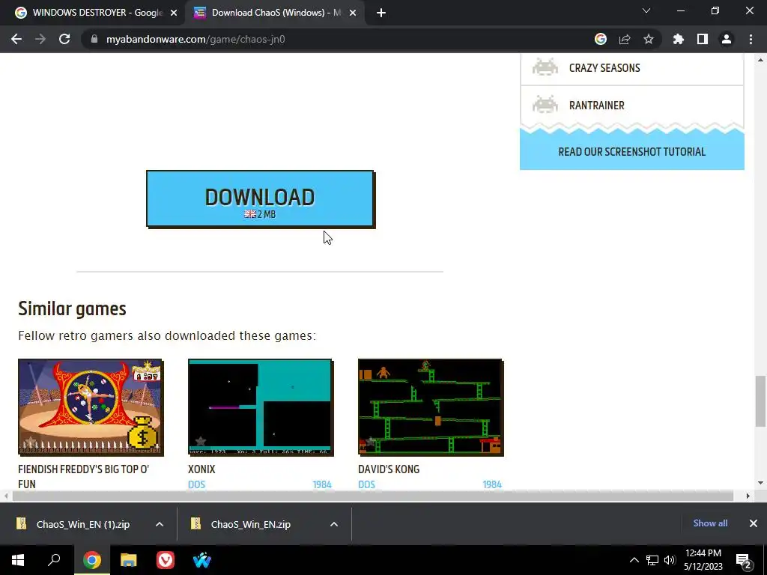Click the XONIX title link

point(201,469)
